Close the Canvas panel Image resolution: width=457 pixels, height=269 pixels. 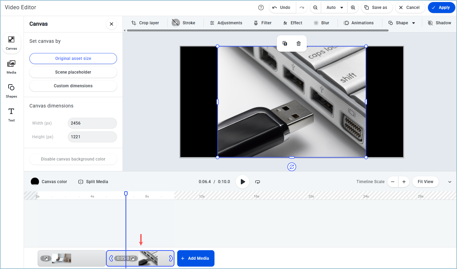pyautogui.click(x=112, y=24)
